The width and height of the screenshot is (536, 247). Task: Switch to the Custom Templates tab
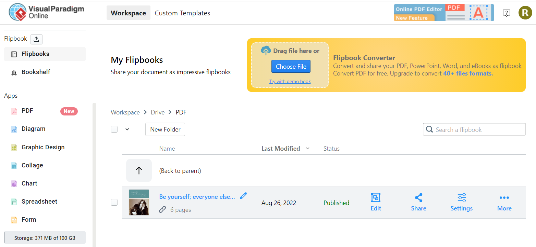182,13
